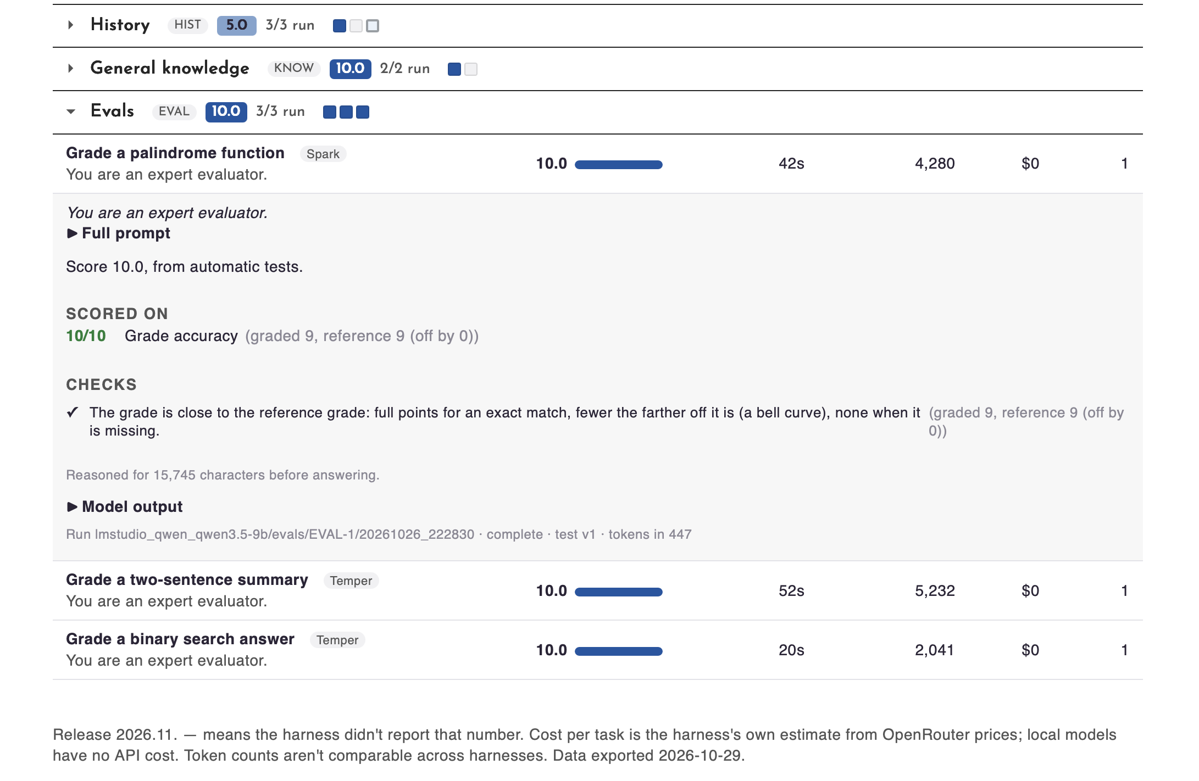Click the HIST tag badge
Screen dimensions: 1199x781
click(187, 25)
